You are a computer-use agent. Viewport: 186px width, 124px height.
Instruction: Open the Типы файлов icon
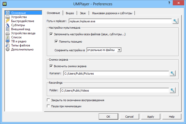pyautogui.click(x=8, y=45)
